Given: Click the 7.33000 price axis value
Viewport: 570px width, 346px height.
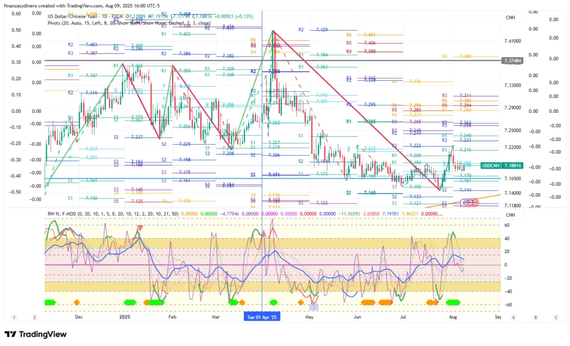Looking at the screenshot, I should click(513, 85).
